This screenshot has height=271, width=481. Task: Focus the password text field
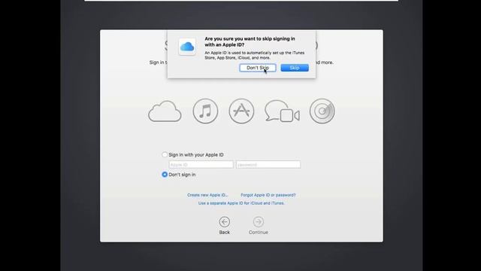268,165
